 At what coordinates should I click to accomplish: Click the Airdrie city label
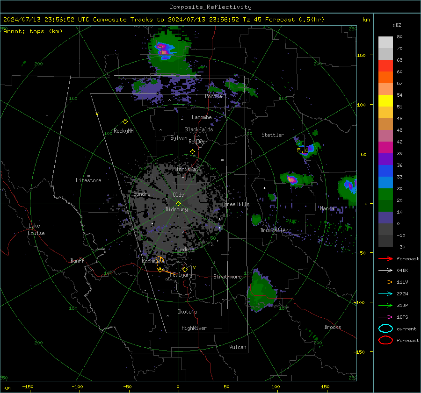click(x=184, y=250)
